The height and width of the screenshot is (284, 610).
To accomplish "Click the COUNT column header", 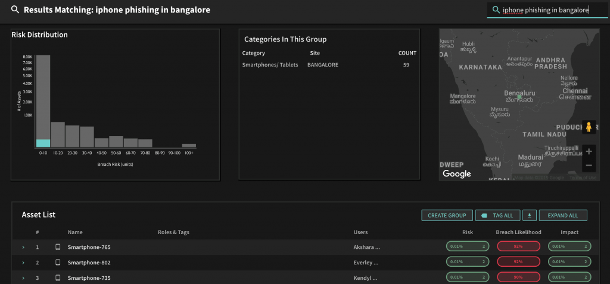I will point(407,53).
